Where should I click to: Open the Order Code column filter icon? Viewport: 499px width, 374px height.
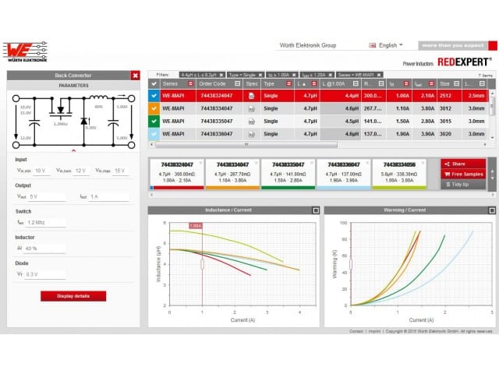[x=237, y=83]
